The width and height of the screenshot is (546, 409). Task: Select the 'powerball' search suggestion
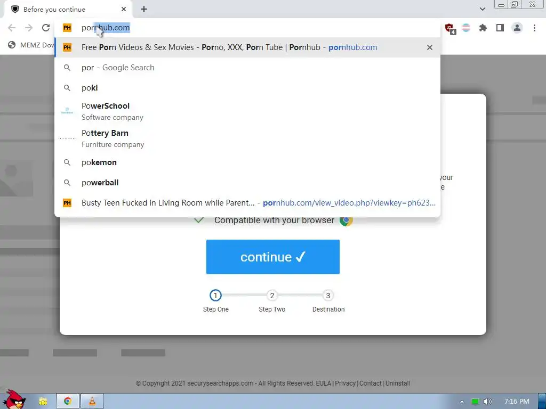pyautogui.click(x=247, y=183)
